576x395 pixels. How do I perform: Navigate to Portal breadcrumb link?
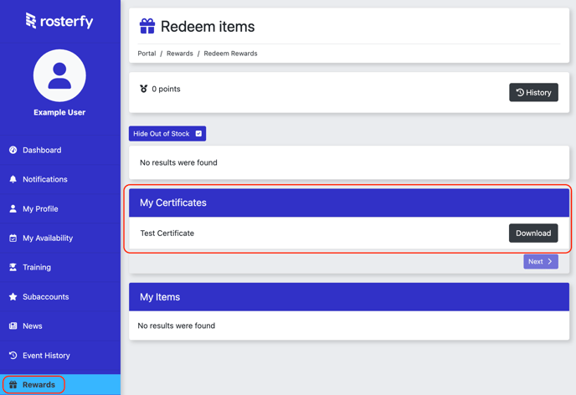tap(147, 54)
